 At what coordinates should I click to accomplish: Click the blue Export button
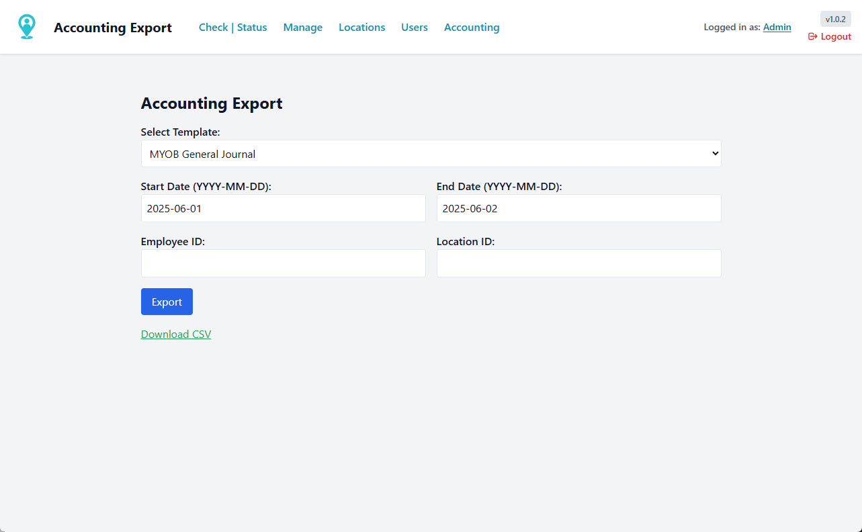pyautogui.click(x=167, y=302)
